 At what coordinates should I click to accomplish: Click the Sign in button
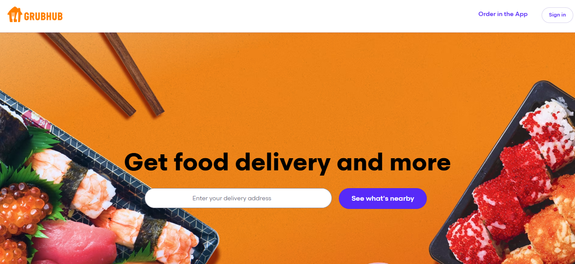tap(557, 15)
